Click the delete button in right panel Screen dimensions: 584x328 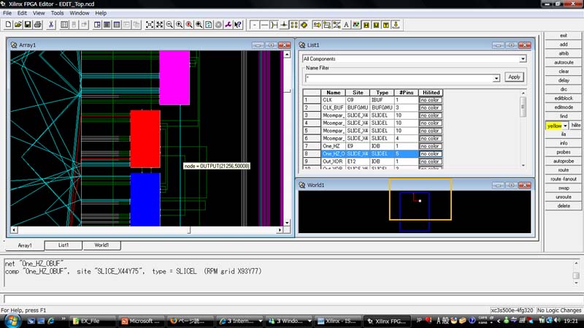(x=564, y=206)
